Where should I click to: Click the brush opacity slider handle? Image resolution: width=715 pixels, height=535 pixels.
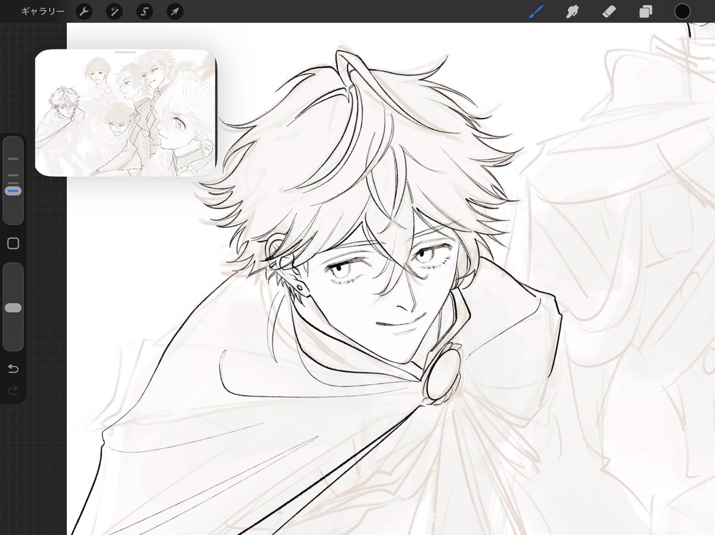pyautogui.click(x=13, y=308)
